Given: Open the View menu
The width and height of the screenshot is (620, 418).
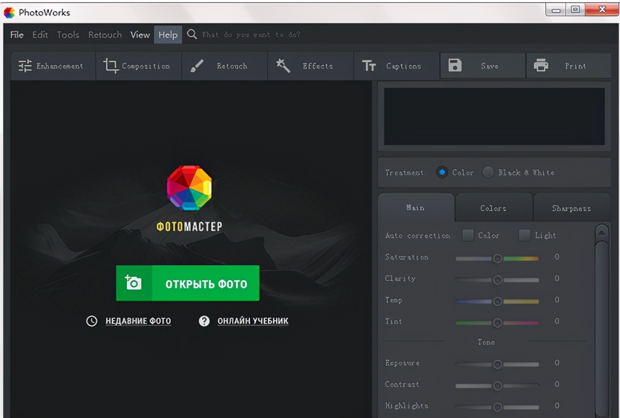Looking at the screenshot, I should coord(140,35).
